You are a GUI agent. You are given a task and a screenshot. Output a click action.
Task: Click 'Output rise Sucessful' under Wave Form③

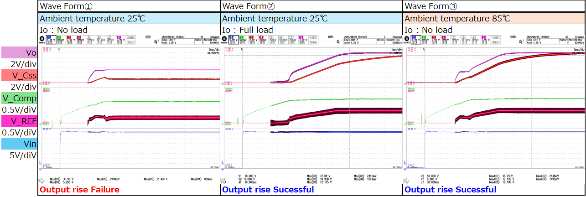pos(450,190)
